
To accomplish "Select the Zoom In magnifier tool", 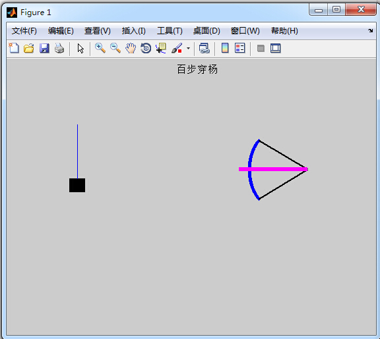I will tap(100, 48).
